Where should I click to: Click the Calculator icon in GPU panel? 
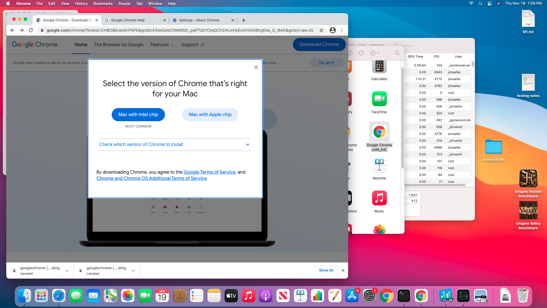379,66
